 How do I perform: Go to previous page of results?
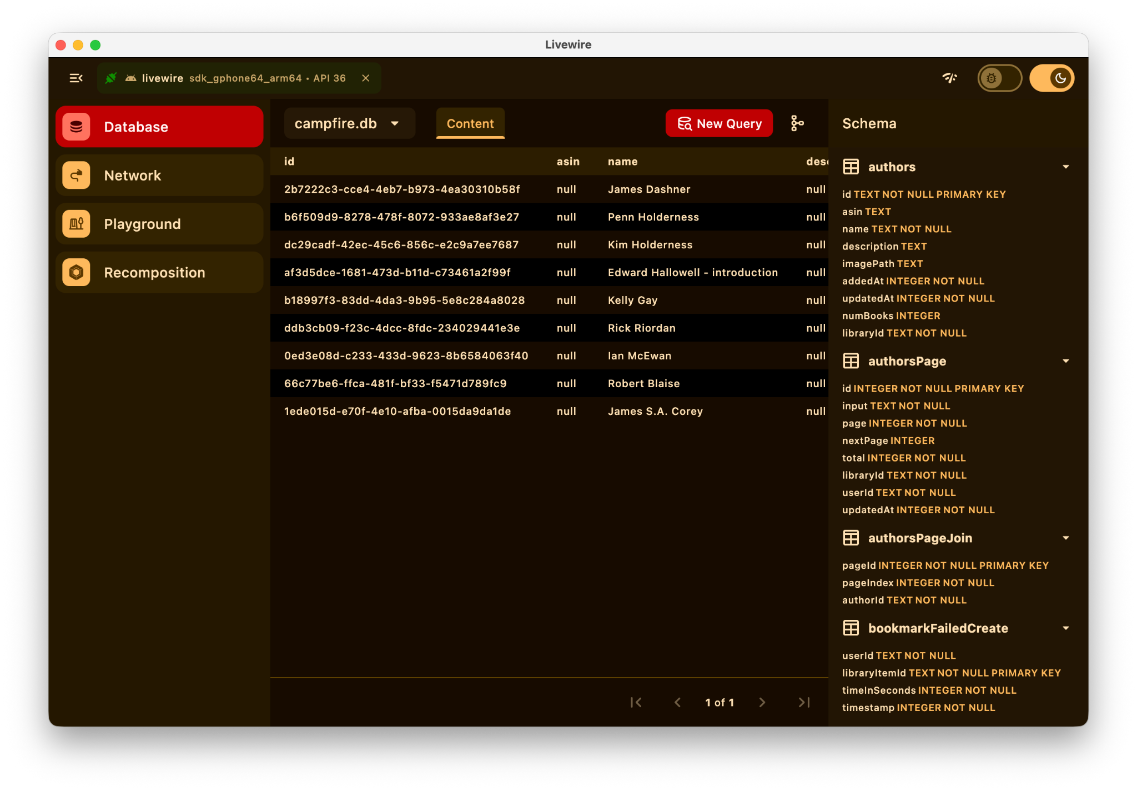coord(677,703)
